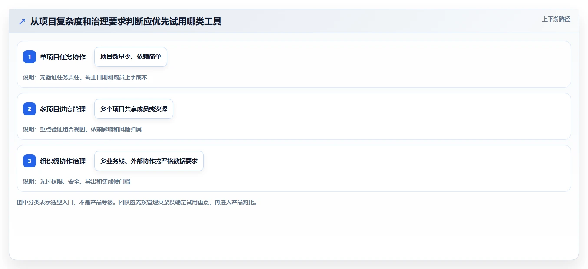Click the title 从项目复杂度和治理要求判断应优先试用哪类工具
Image resolution: width=588 pixels, height=269 pixels.
(x=126, y=21)
